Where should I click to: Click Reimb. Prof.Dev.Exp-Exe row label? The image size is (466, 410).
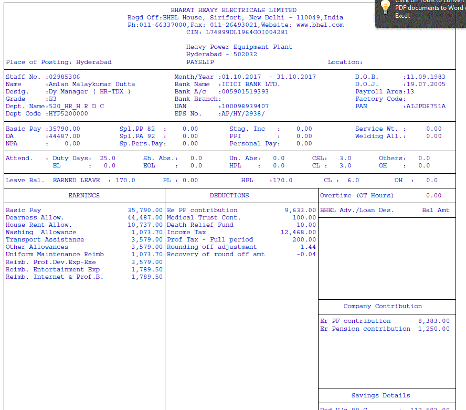click(x=51, y=262)
